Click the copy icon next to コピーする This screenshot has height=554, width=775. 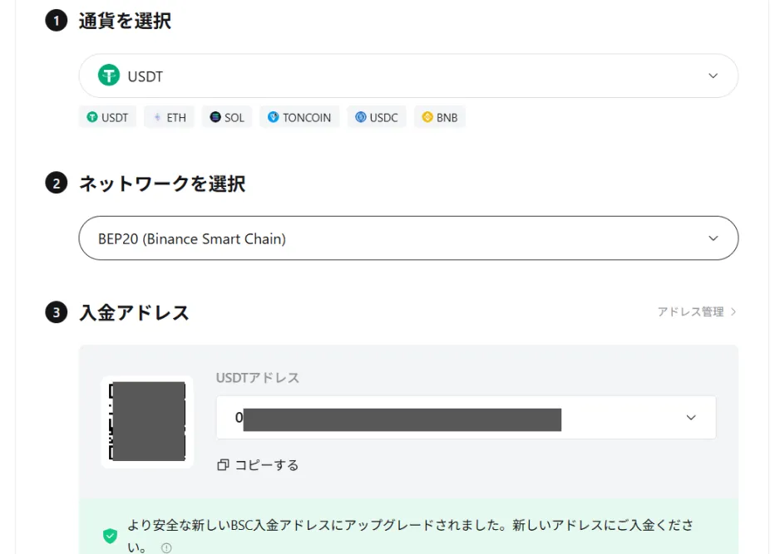pos(222,464)
